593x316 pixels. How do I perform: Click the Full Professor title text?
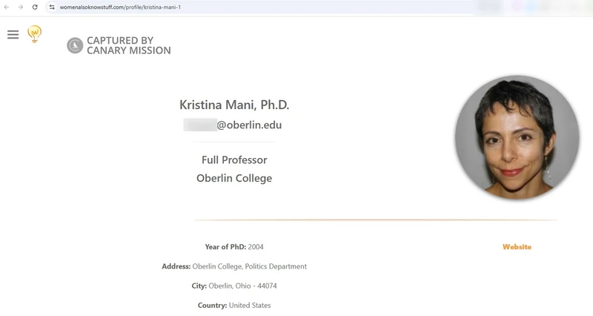pyautogui.click(x=234, y=159)
